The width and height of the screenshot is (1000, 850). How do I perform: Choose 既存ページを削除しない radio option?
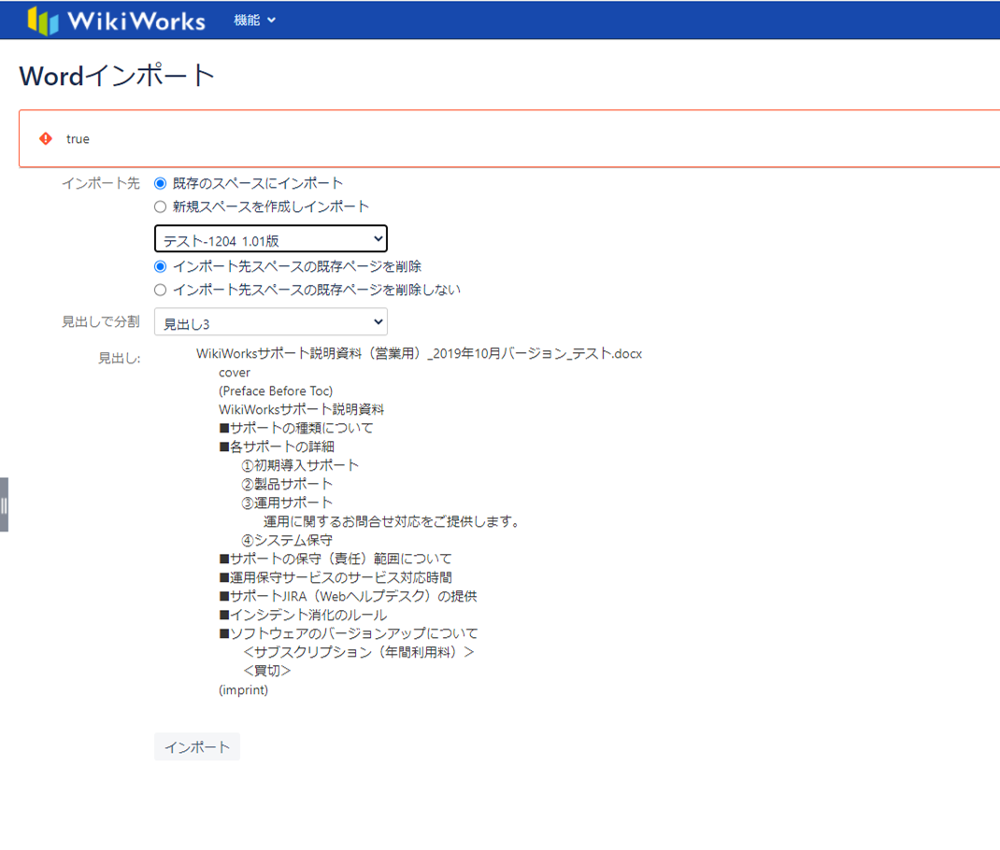click(x=161, y=290)
